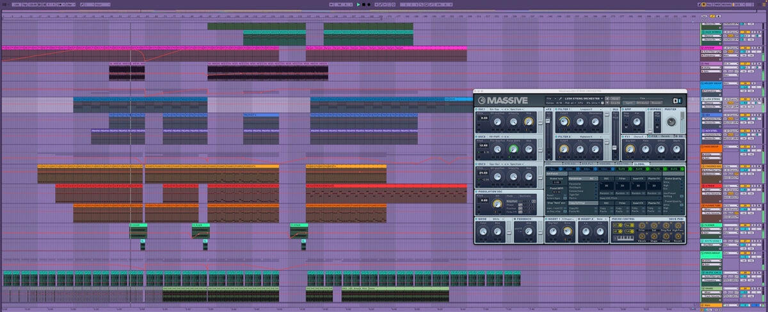Switch to the VOICING tab

point(606,163)
